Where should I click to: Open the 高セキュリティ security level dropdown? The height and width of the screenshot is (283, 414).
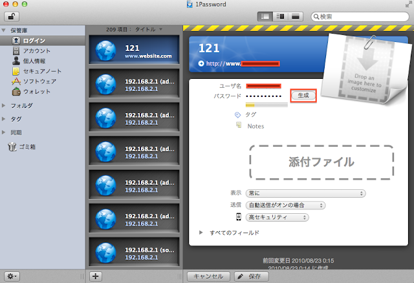point(278,217)
